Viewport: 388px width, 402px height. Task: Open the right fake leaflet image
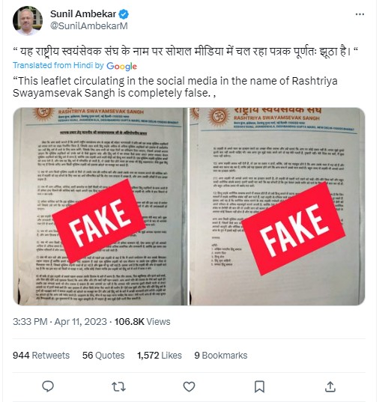point(277,207)
